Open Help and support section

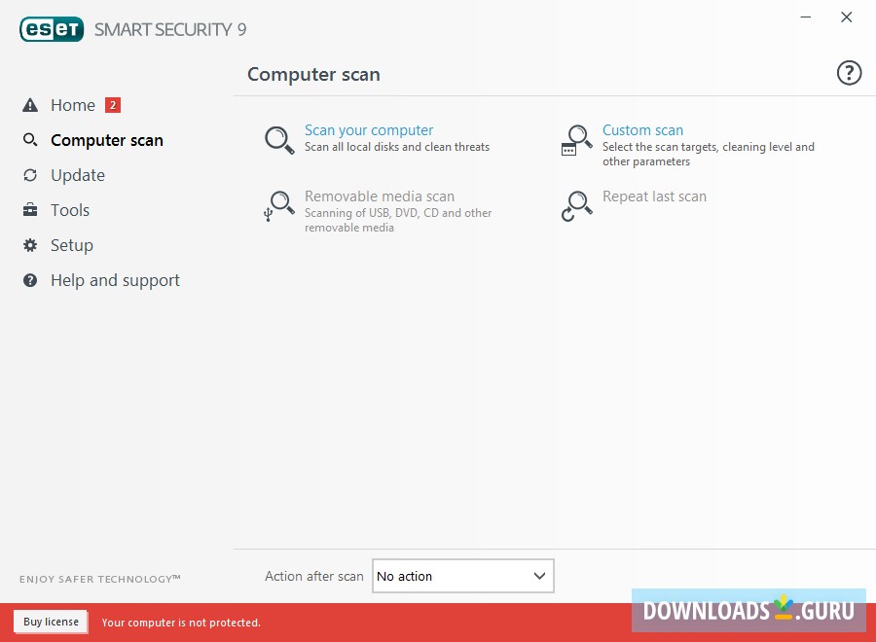[115, 280]
